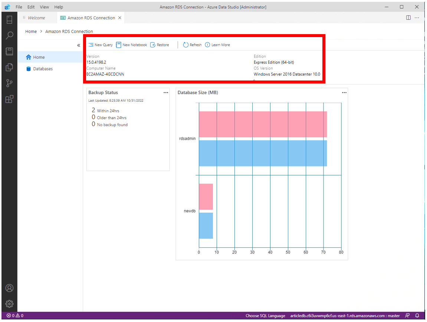
Task: Open the Edit menu
Action: pyautogui.click(x=31, y=7)
